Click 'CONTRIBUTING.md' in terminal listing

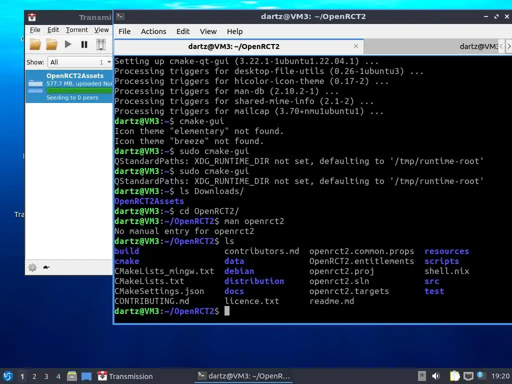(152, 301)
